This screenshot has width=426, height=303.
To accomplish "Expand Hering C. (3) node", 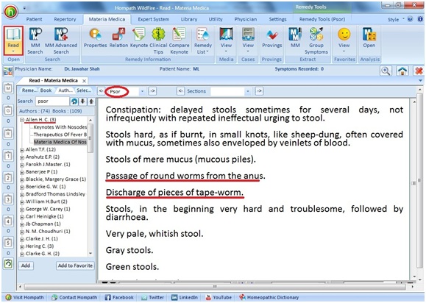I will click(x=22, y=246).
